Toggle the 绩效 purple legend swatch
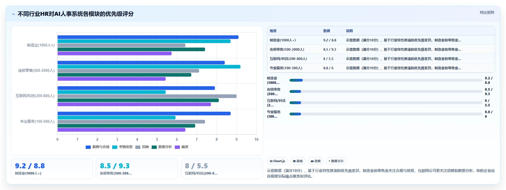 (177, 147)
